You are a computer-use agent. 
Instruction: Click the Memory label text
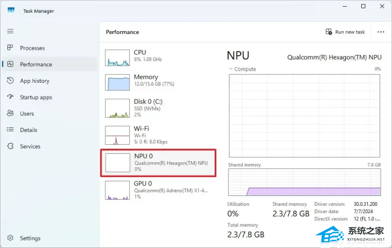[x=146, y=77]
